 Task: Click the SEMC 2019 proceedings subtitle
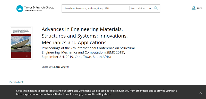click(x=88, y=52)
